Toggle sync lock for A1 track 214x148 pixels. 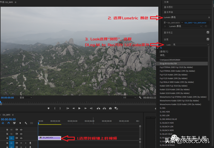[17, 143]
